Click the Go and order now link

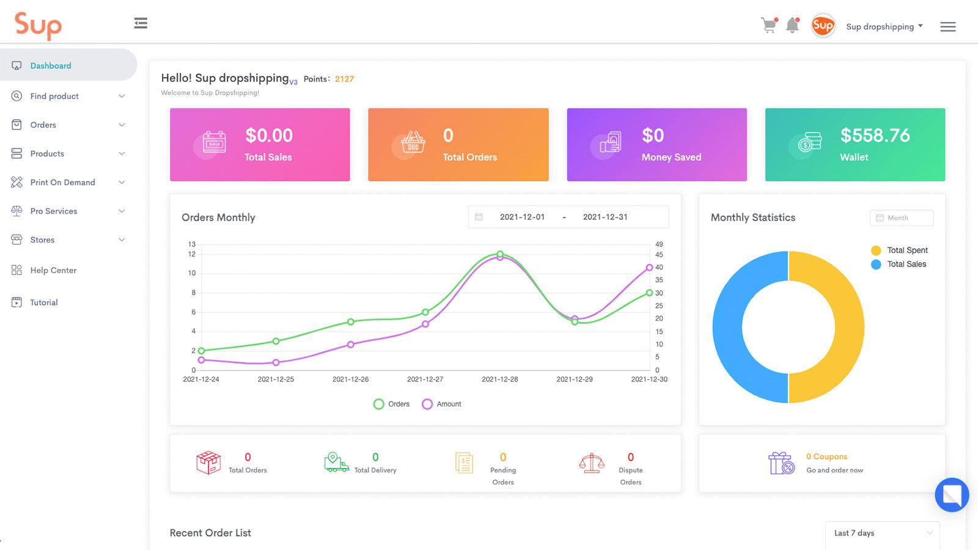coord(835,470)
